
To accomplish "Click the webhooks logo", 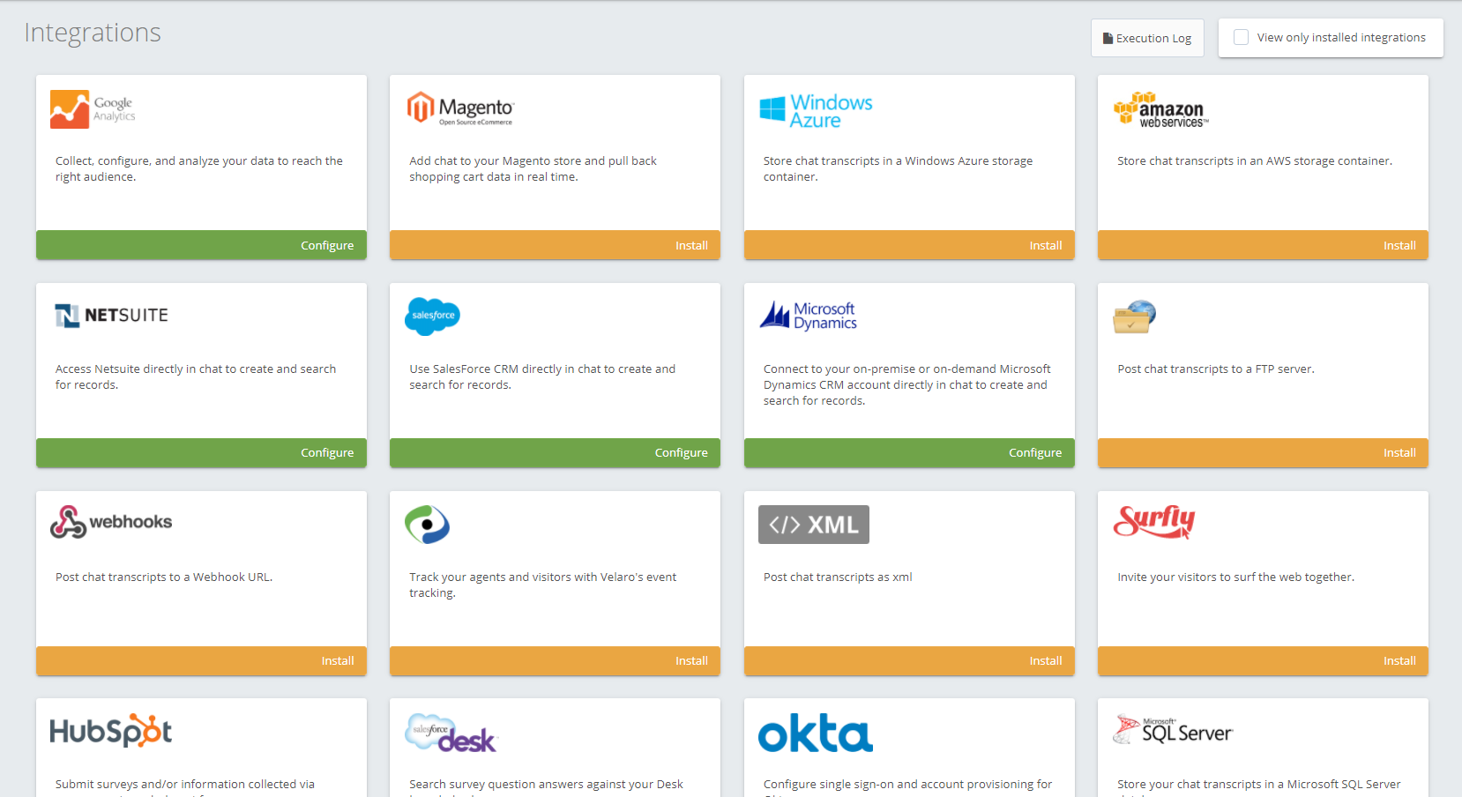I will pyautogui.click(x=111, y=522).
